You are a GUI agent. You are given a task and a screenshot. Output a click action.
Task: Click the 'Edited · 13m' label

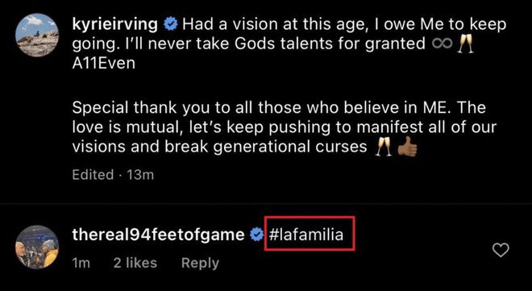point(113,175)
